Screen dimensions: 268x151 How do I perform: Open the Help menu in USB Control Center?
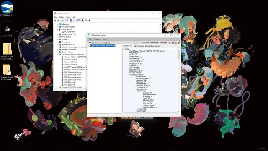point(105,39)
